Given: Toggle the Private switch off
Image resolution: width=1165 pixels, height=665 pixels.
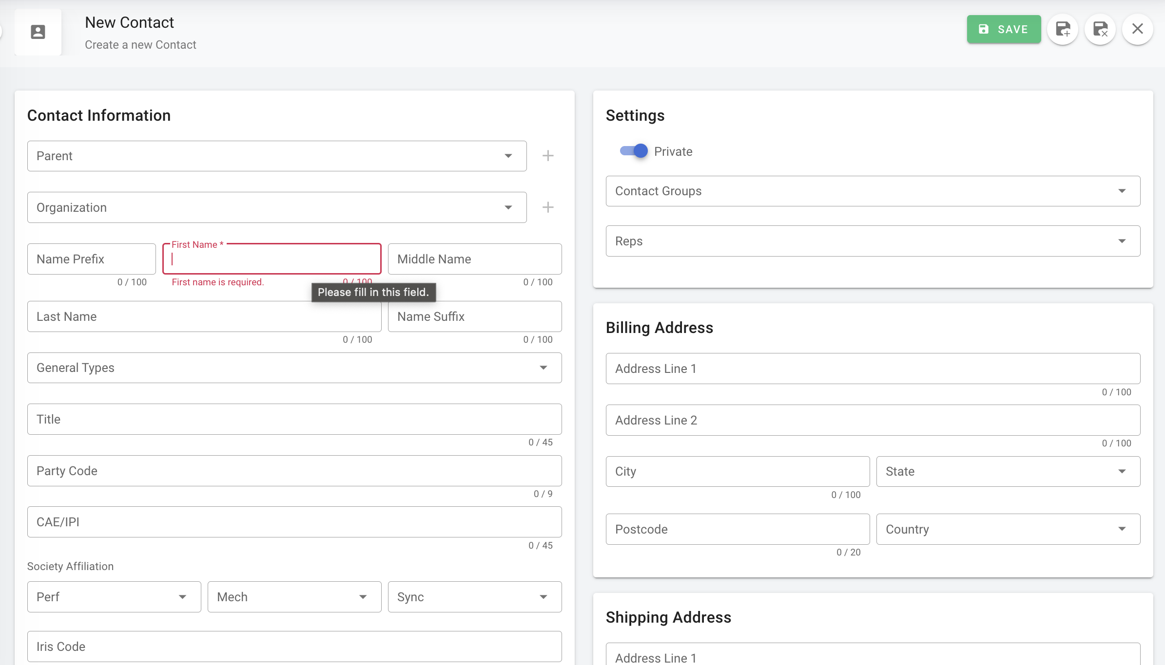Looking at the screenshot, I should [x=634, y=151].
